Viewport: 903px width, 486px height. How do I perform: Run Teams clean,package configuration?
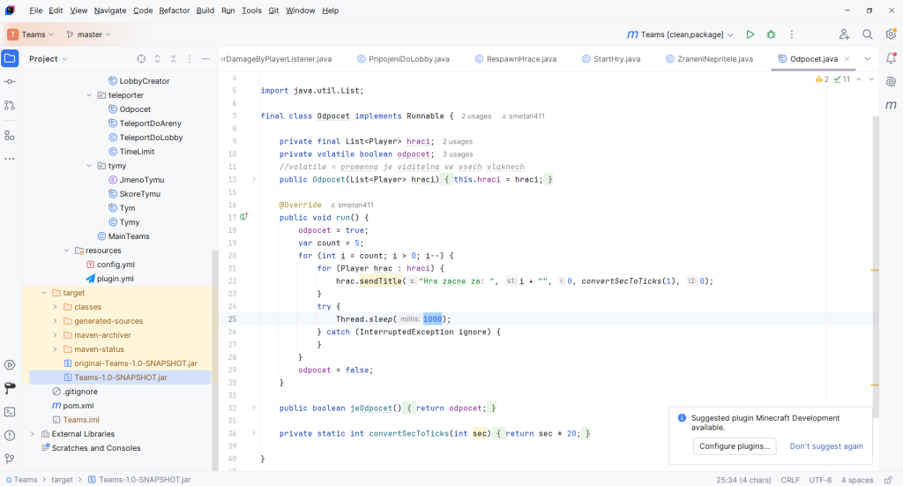tap(750, 34)
